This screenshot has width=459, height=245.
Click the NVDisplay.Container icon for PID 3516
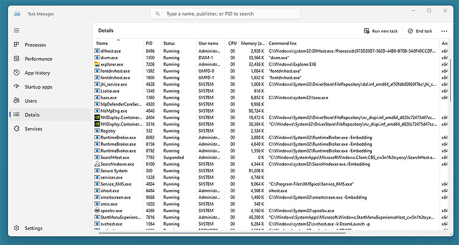pos(97,124)
